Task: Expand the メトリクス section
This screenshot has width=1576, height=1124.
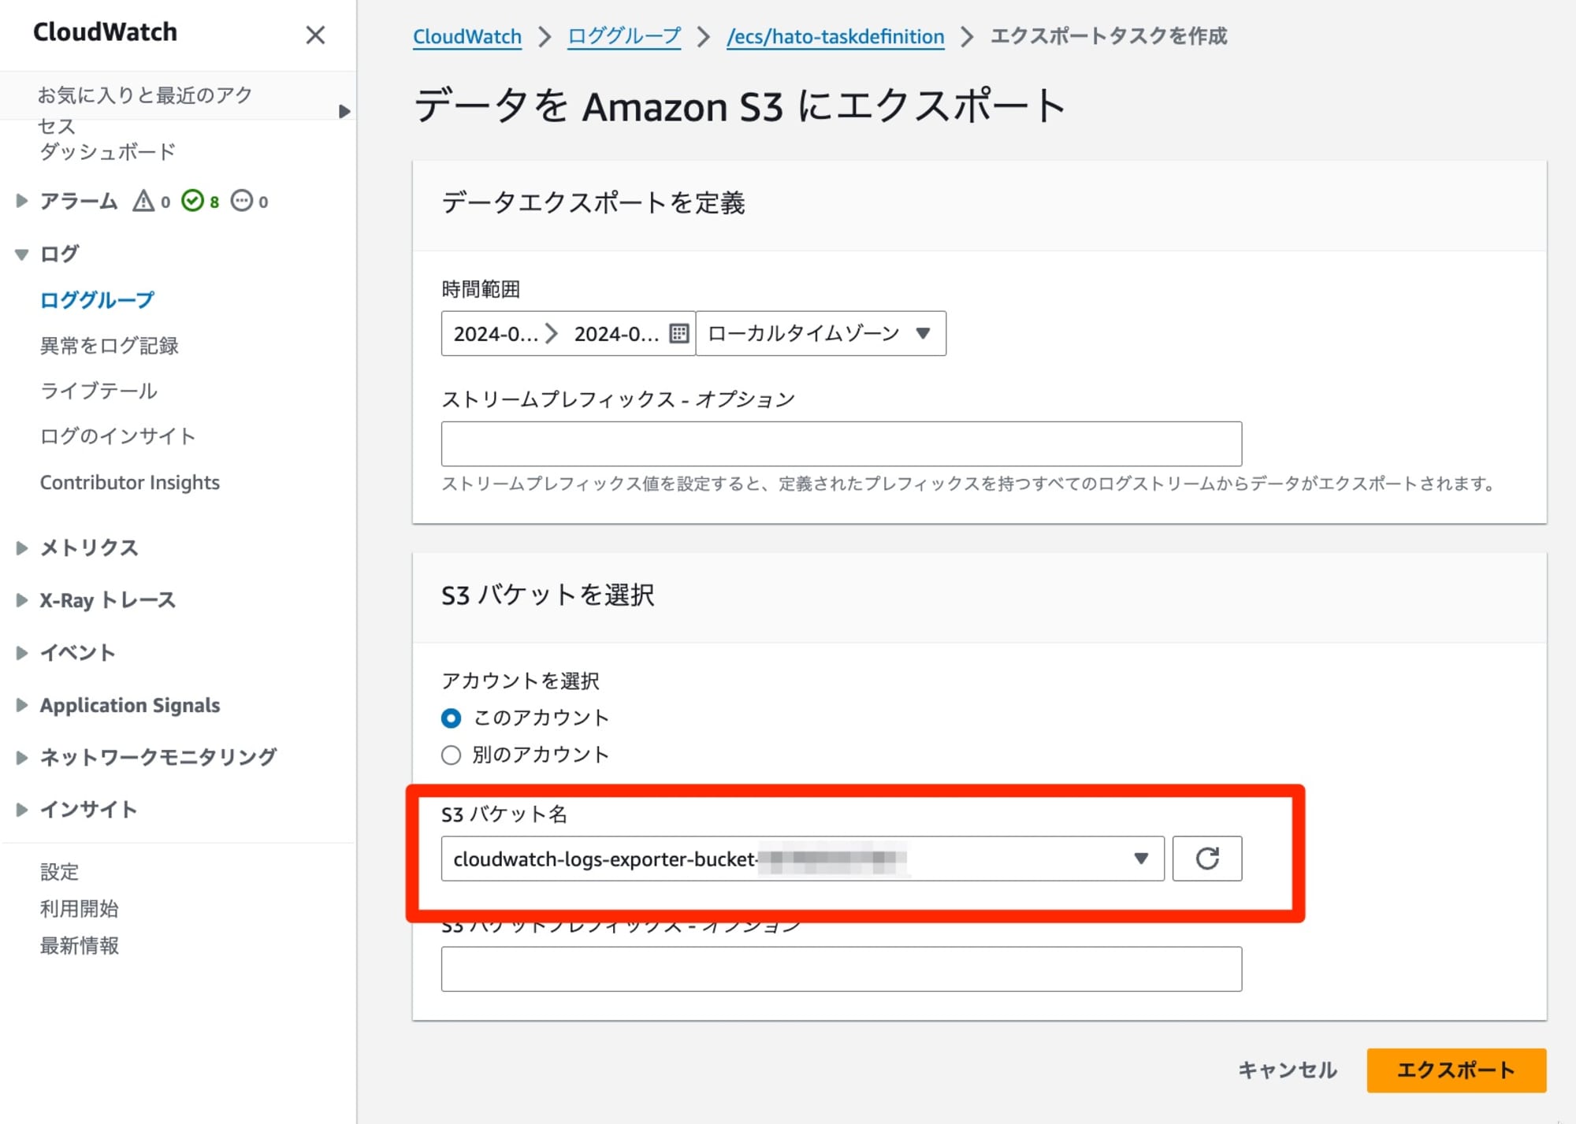Action: pos(21,547)
